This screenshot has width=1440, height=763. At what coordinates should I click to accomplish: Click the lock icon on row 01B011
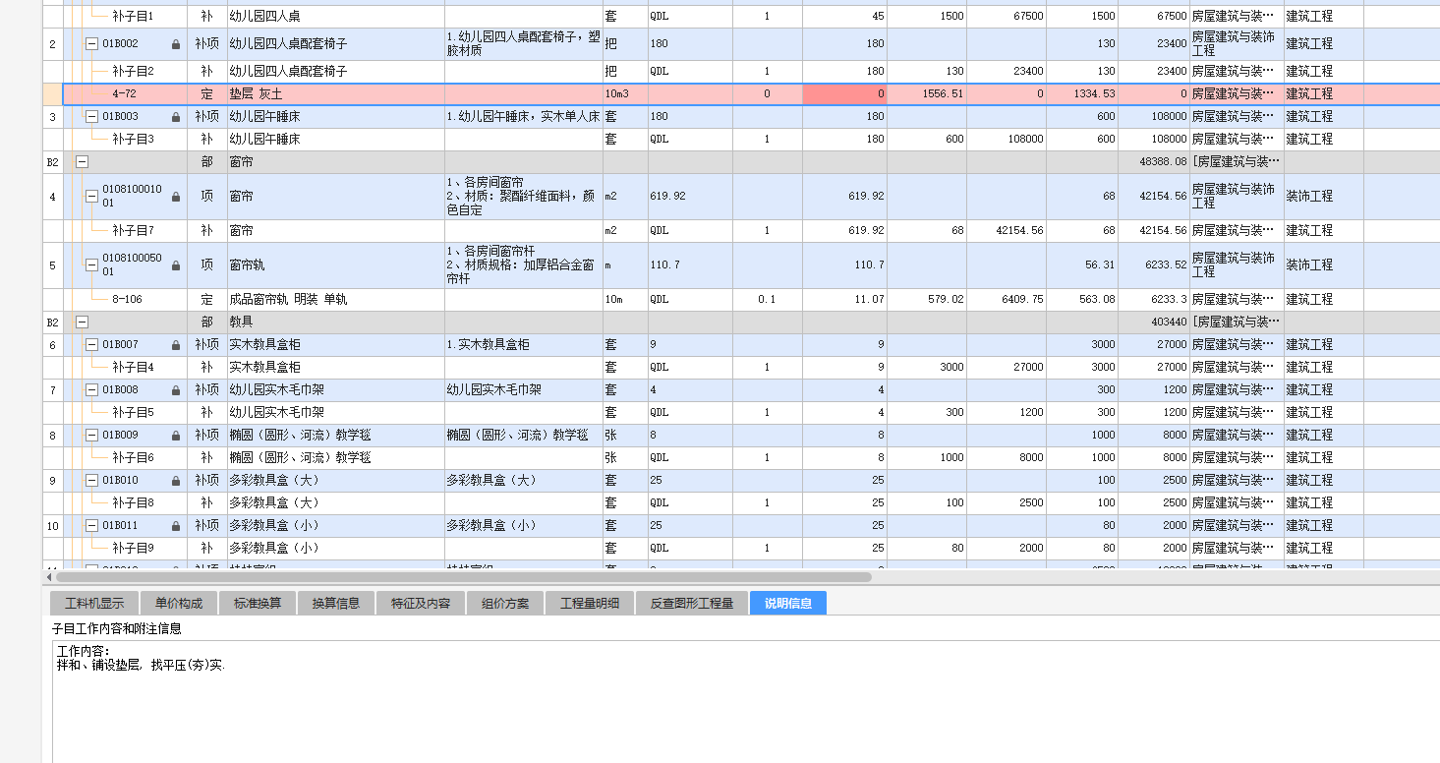176,526
